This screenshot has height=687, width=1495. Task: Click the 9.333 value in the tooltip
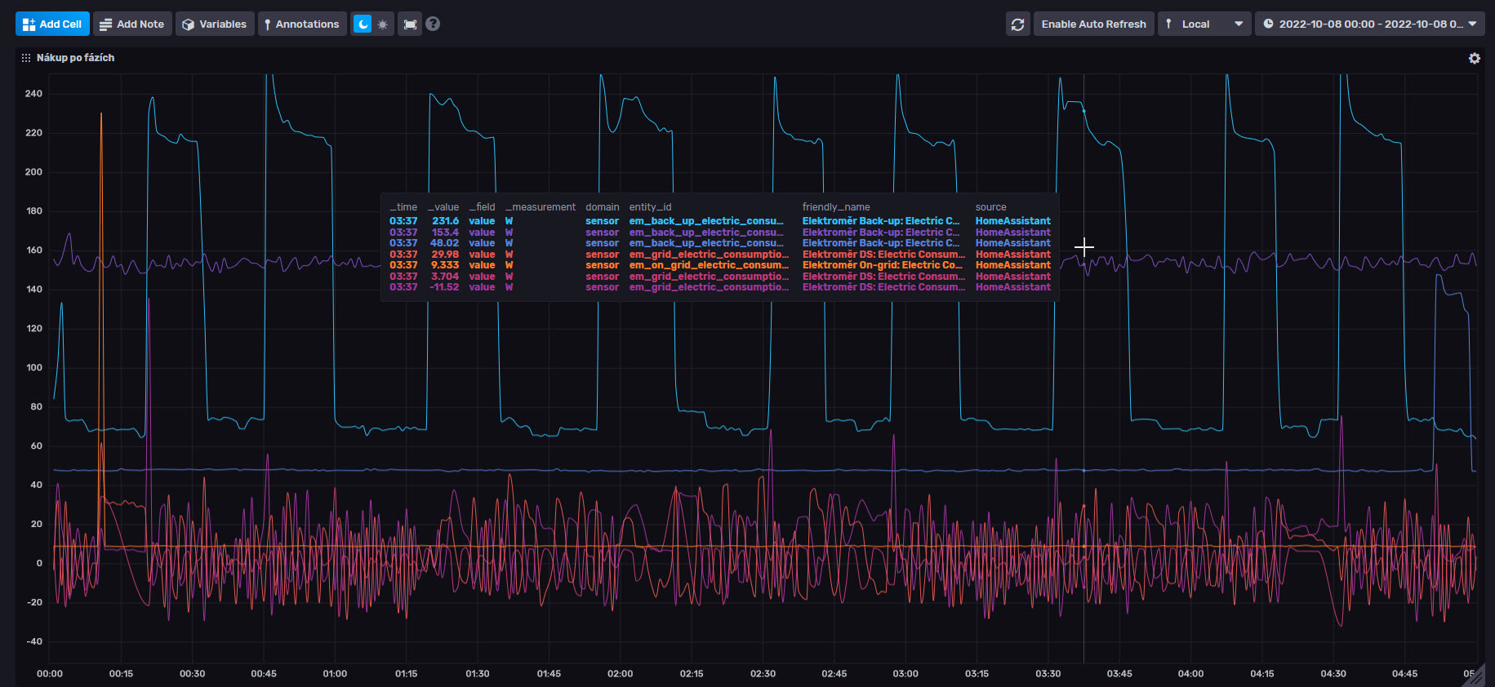coord(445,265)
